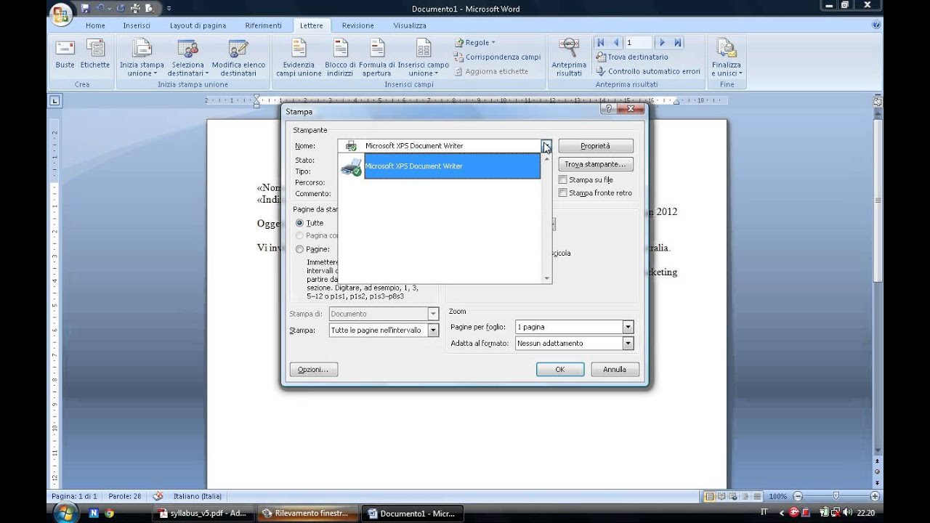
Task: Open Finalizza e unisci menu
Action: click(x=727, y=58)
